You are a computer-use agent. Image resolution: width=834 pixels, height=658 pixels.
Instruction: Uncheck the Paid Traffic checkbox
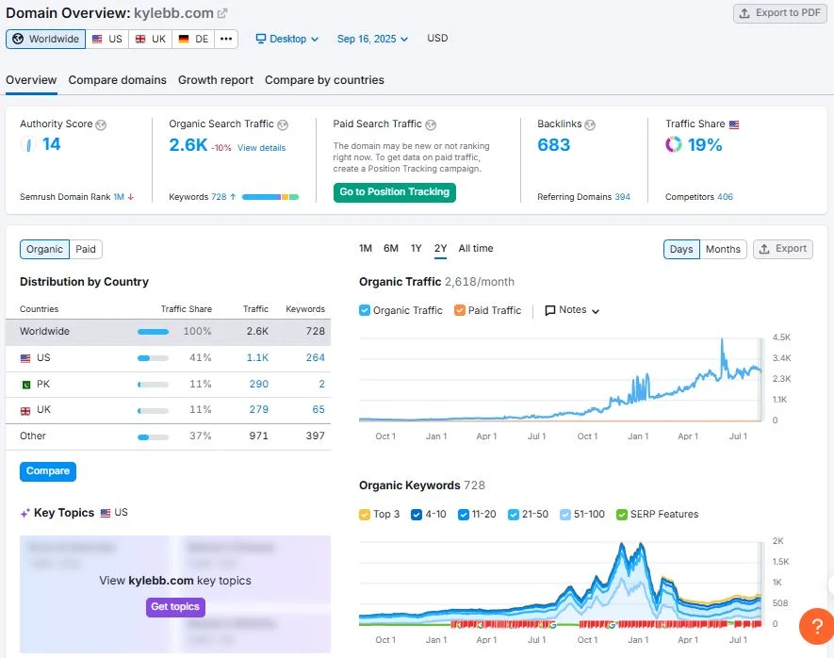(x=461, y=309)
